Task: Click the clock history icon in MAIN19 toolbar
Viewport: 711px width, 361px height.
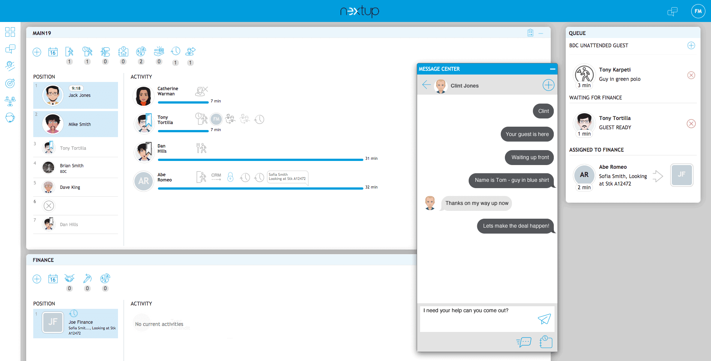Action: [176, 51]
